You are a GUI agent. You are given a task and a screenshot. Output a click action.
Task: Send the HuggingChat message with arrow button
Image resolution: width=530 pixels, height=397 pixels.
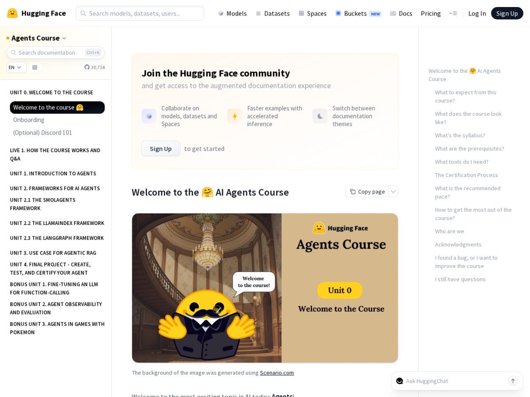[513, 381]
